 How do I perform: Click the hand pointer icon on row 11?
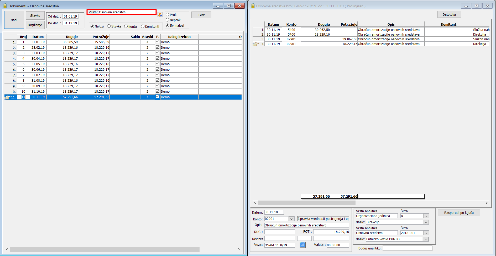[8, 97]
